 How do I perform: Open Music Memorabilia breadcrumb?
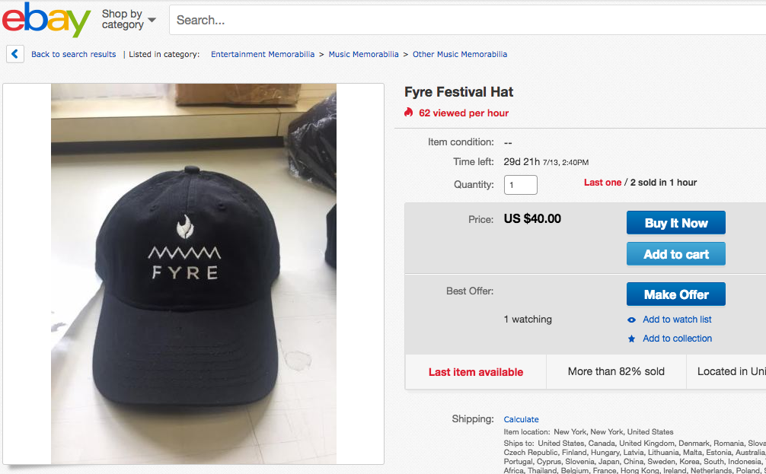(363, 55)
